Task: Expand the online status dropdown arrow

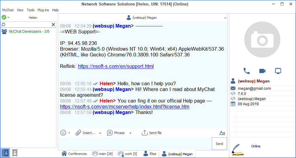Action: click(8, 18)
